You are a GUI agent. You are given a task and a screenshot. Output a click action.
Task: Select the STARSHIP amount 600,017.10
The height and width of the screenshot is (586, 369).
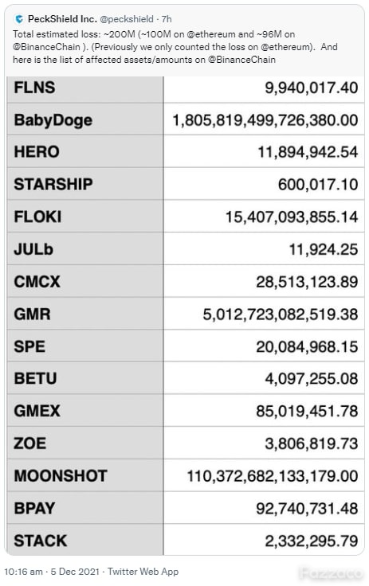pos(318,185)
